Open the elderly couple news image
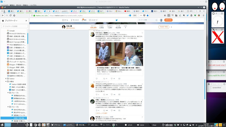This screenshot has width=226, height=127. pyautogui.click(x=119, y=54)
